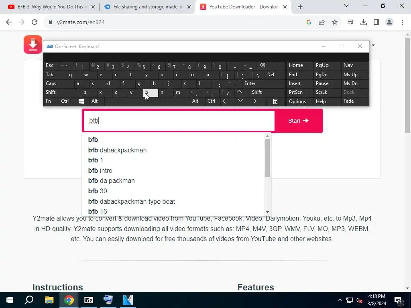Toggle the left Ctrl key on On-Screen Keyboard

pyautogui.click(x=67, y=101)
